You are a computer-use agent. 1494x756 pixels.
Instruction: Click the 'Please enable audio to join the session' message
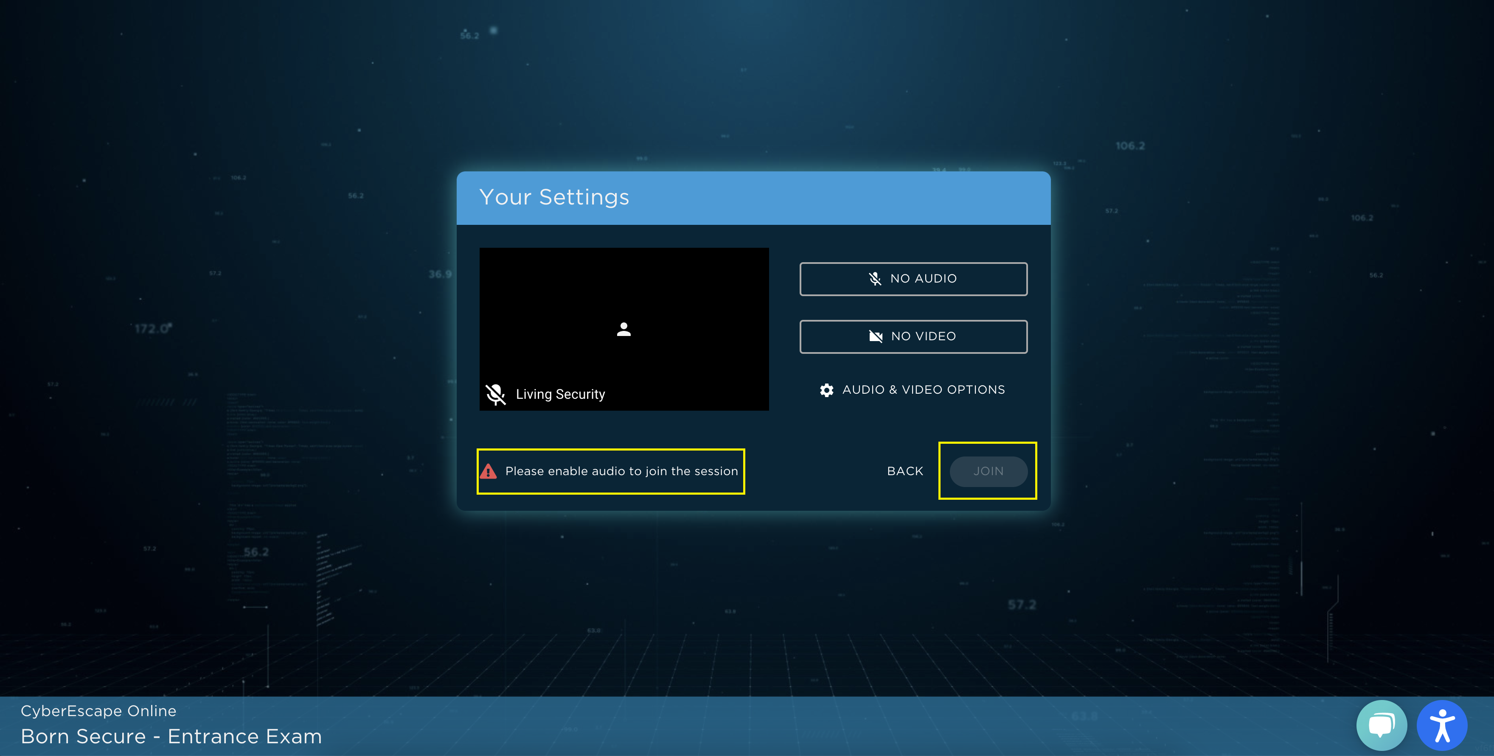(622, 471)
